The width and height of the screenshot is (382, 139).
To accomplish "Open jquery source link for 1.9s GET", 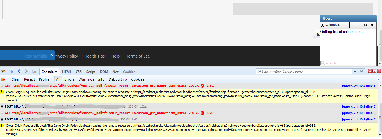I will tap(359, 113).
